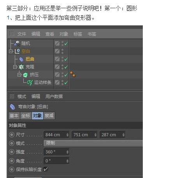
Task: Collapse the 克隆 tree node
Action: point(15,67)
